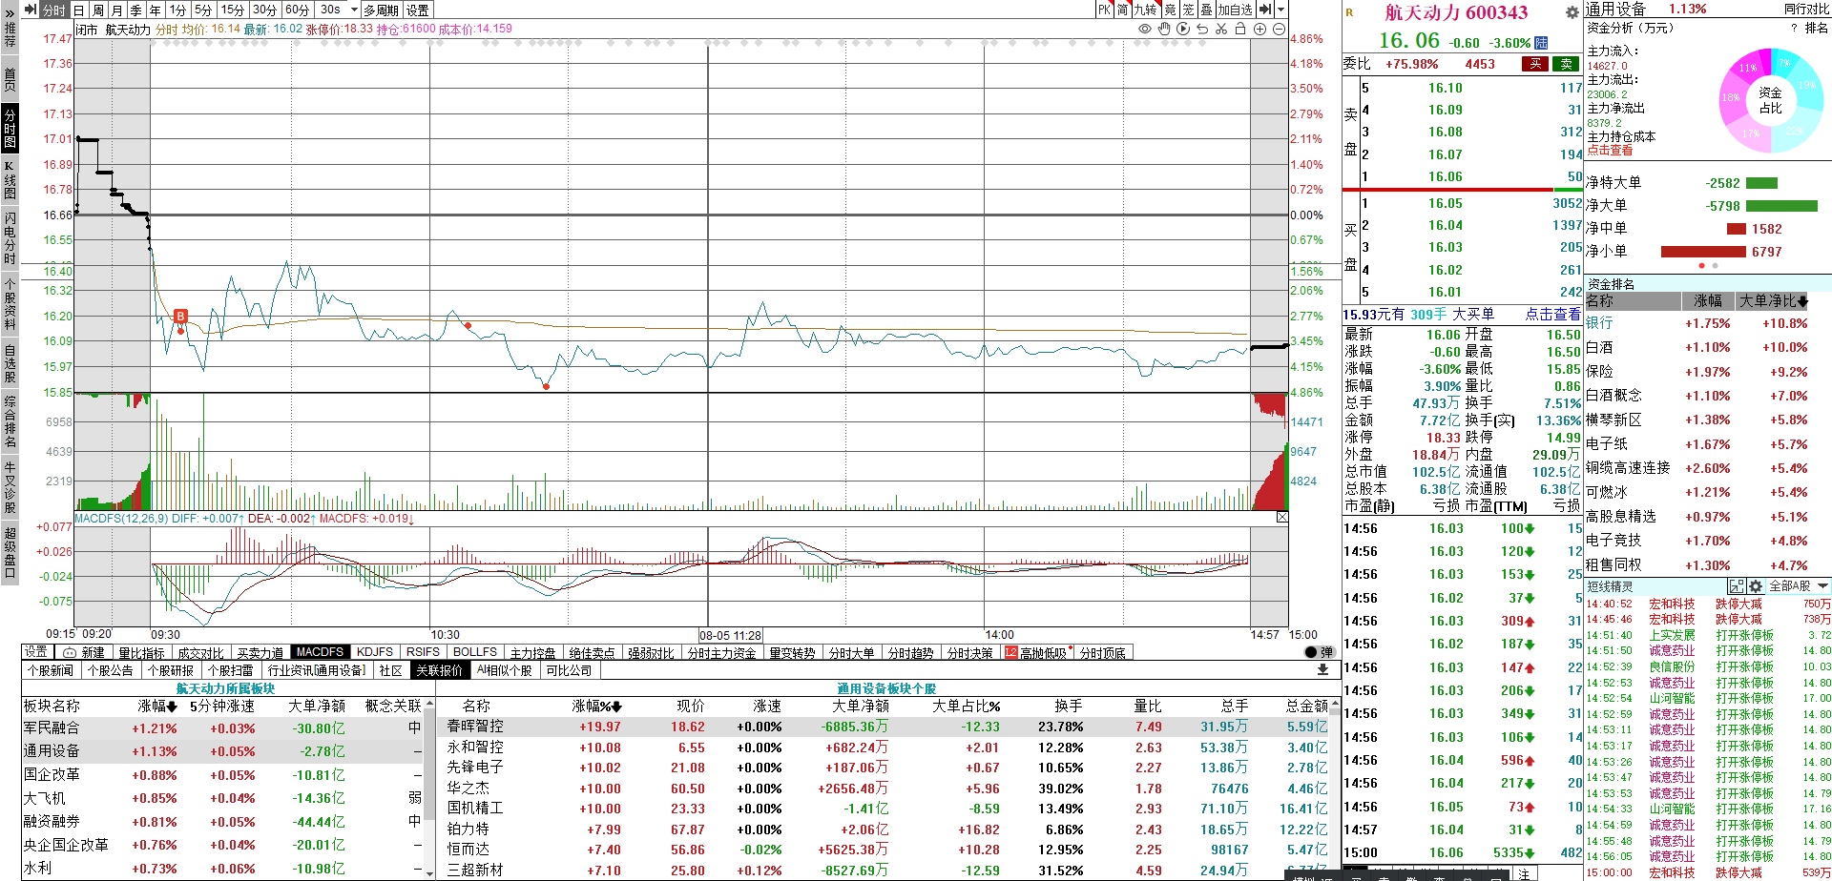Image resolution: width=1832 pixels, height=881 pixels.
Task: Open the 社区 community tab
Action: click(391, 670)
